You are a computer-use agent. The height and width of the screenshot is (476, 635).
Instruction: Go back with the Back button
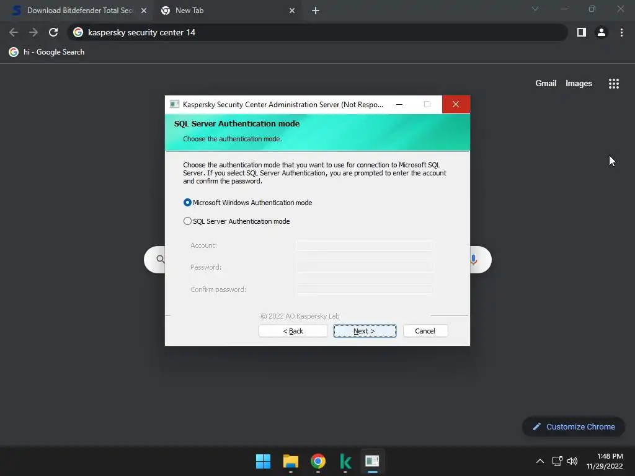(x=293, y=331)
